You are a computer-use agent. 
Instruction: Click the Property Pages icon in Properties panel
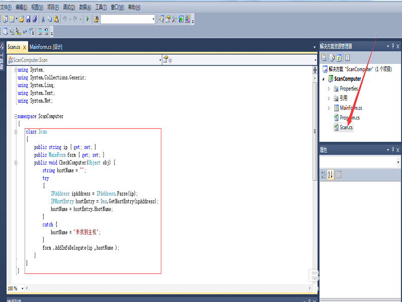339,175
